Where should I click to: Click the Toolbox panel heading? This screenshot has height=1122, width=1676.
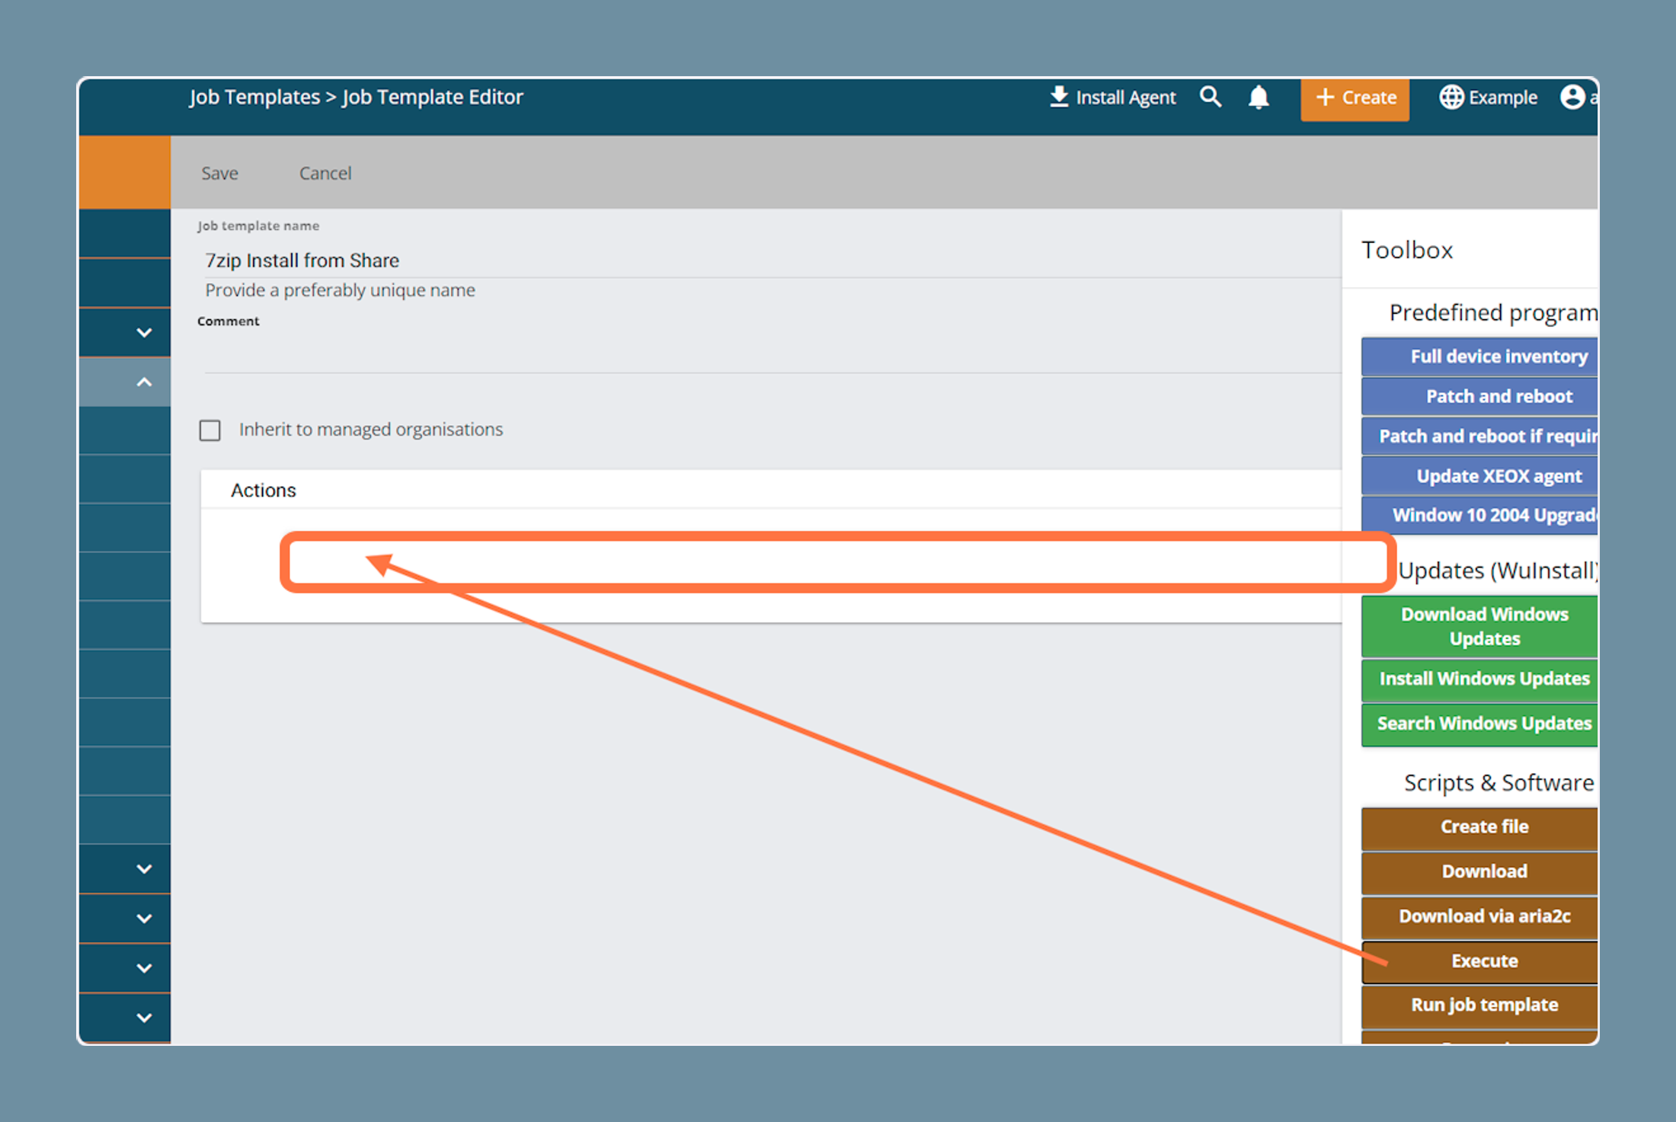point(1407,250)
